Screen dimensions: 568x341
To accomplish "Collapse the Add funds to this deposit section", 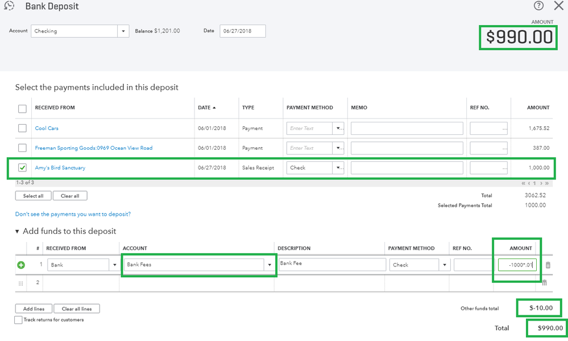I will [x=17, y=232].
